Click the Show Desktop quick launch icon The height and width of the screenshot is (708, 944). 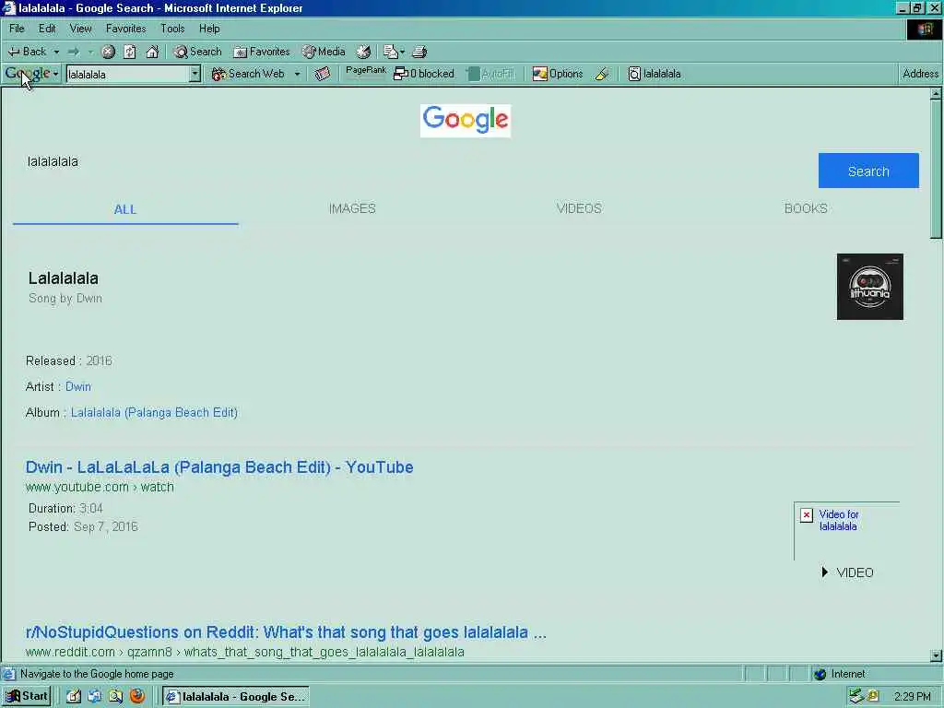click(x=74, y=697)
